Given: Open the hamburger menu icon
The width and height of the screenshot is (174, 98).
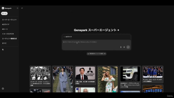Looking at the screenshot, I should click(x=22, y=8).
